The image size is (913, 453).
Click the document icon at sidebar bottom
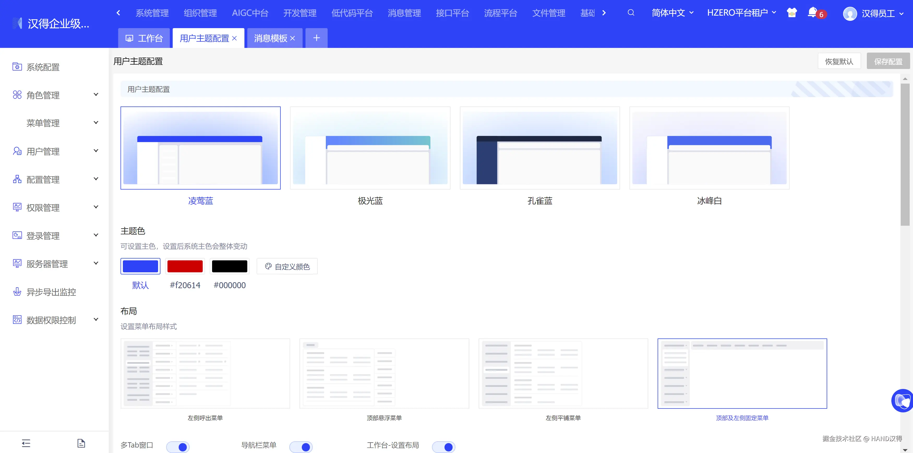pos(81,443)
